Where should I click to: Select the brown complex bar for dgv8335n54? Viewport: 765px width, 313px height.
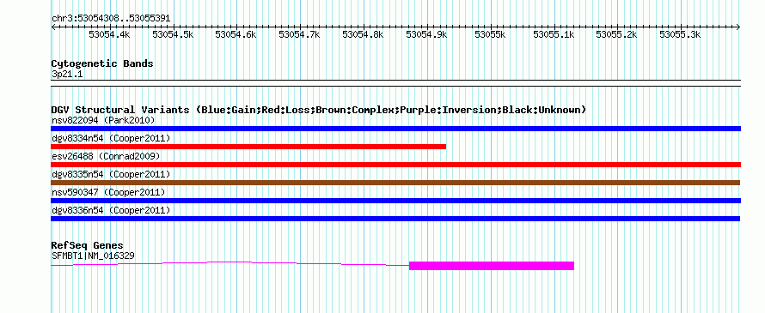pos(395,183)
